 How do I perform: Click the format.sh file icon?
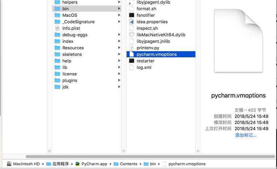tap(132, 9)
